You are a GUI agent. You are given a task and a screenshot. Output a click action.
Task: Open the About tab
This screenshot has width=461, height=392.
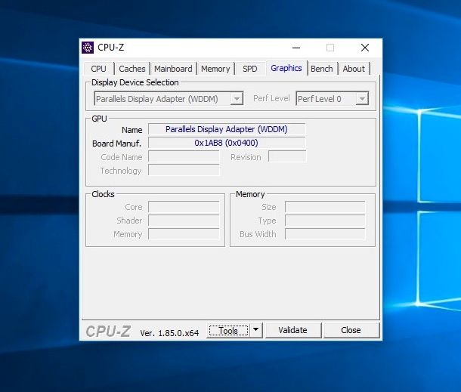click(x=354, y=69)
